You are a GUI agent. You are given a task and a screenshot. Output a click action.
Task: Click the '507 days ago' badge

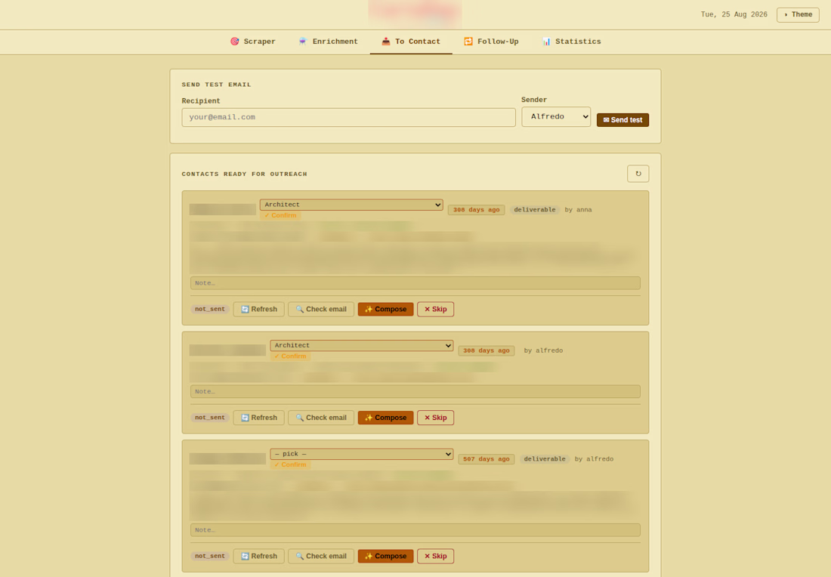click(x=486, y=459)
